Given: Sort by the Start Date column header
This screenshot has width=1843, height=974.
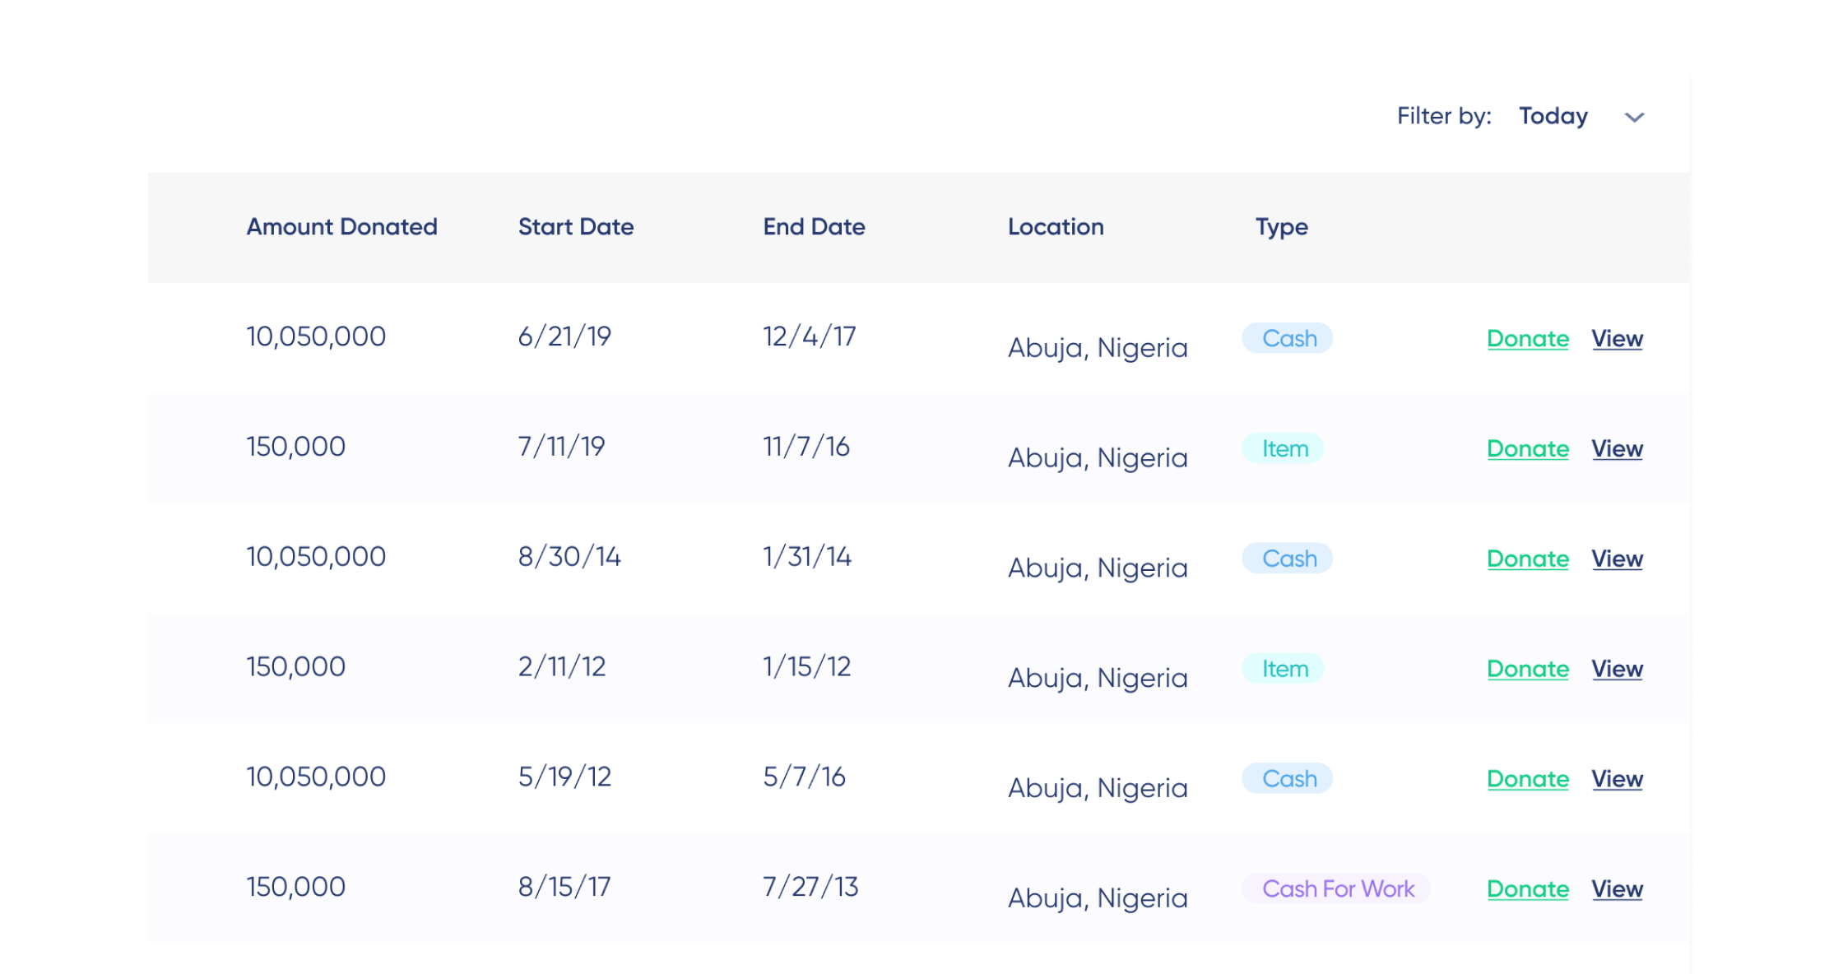Looking at the screenshot, I should point(575,227).
